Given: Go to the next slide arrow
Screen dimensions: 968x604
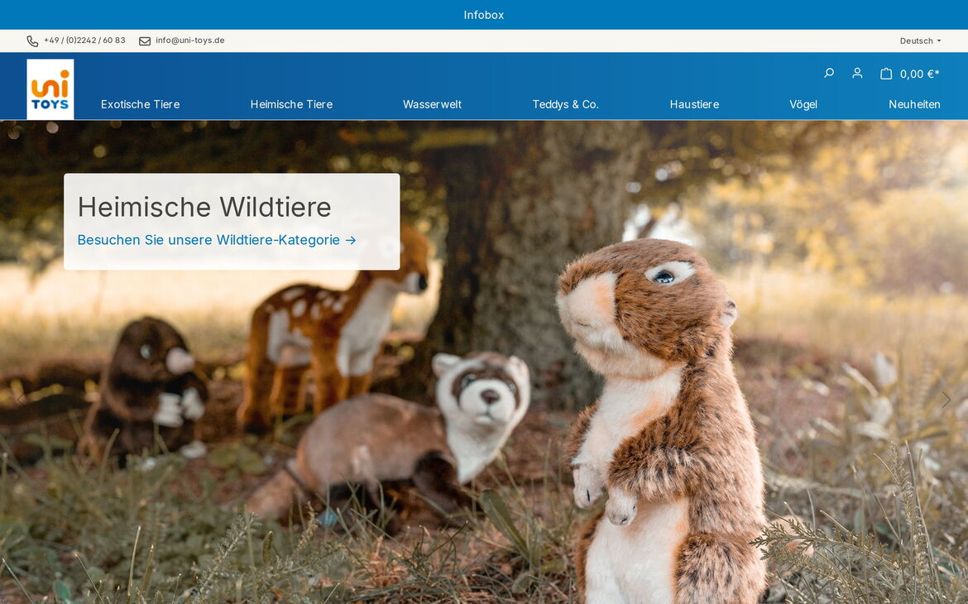Looking at the screenshot, I should [946, 400].
